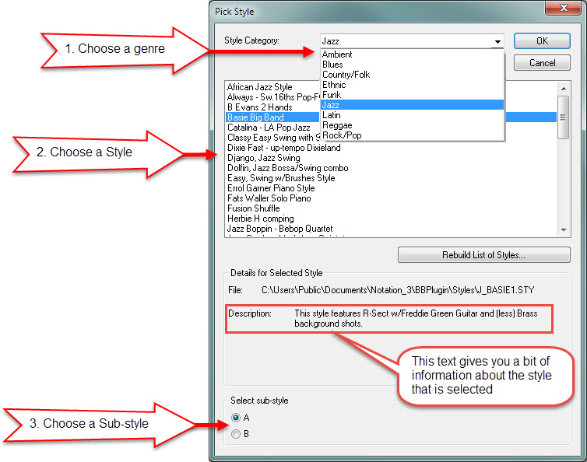Choose Rock/Pop style category
Viewport: 587px width, 462px height.
pos(342,135)
